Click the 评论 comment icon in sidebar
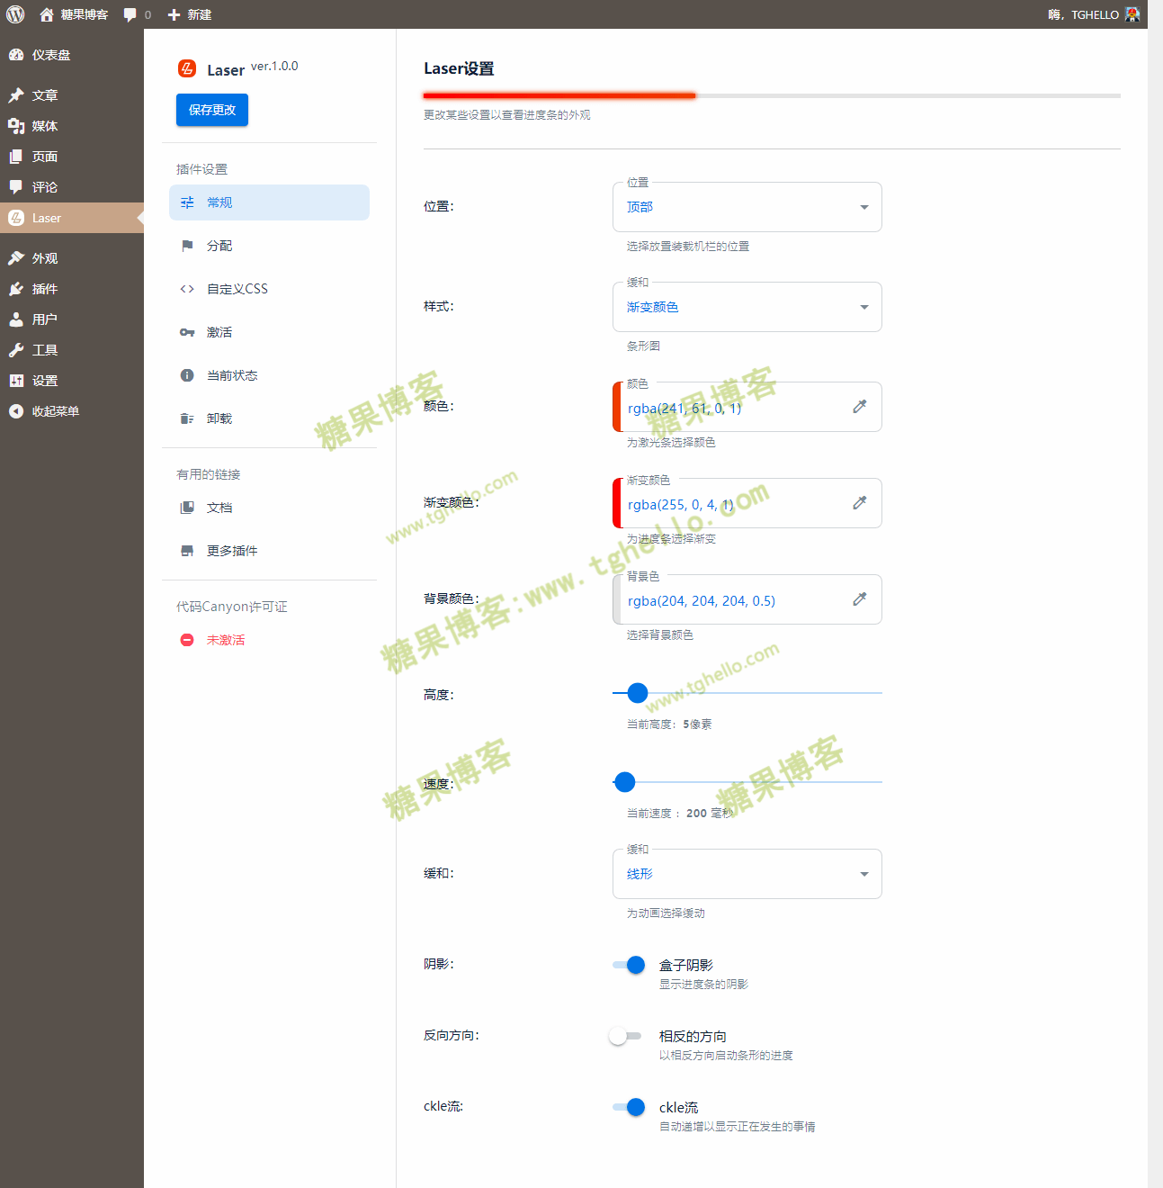The image size is (1163, 1188). pyautogui.click(x=16, y=187)
